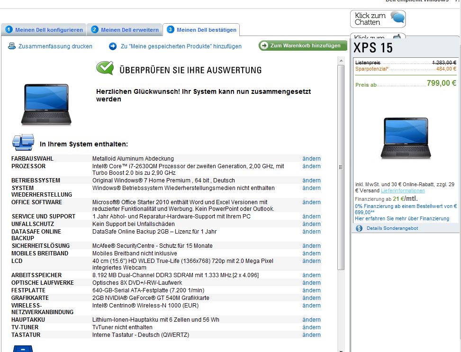Change Prozessor via ändern link
This screenshot has width=461, height=352.
click(311, 166)
